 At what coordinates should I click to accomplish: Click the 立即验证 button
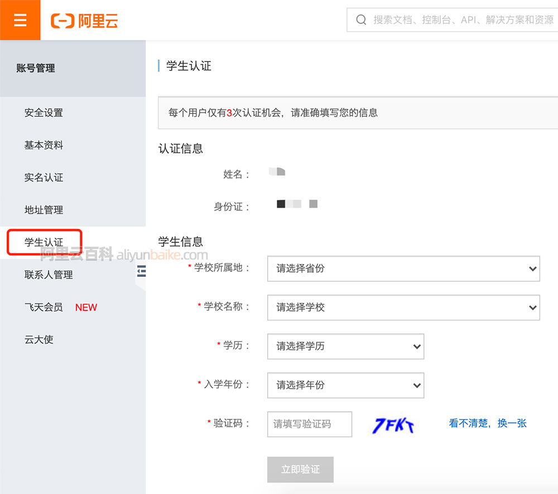300,469
